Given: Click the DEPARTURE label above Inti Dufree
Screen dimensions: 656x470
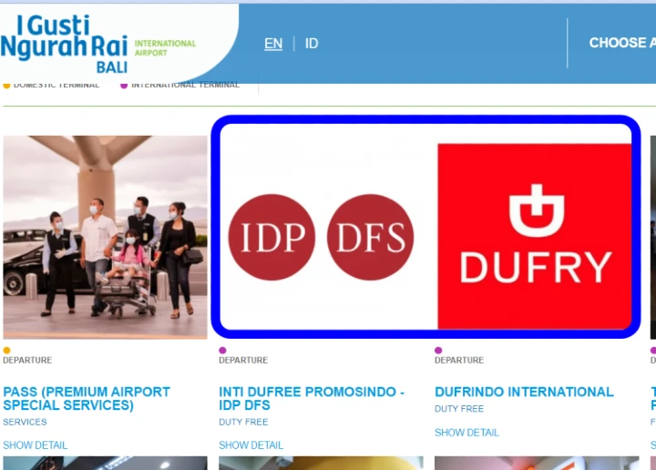Looking at the screenshot, I should pos(243,360).
